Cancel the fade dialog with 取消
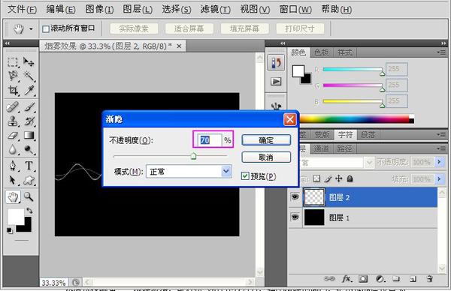Image resolution: width=451 pixels, height=291 pixels. (266, 157)
